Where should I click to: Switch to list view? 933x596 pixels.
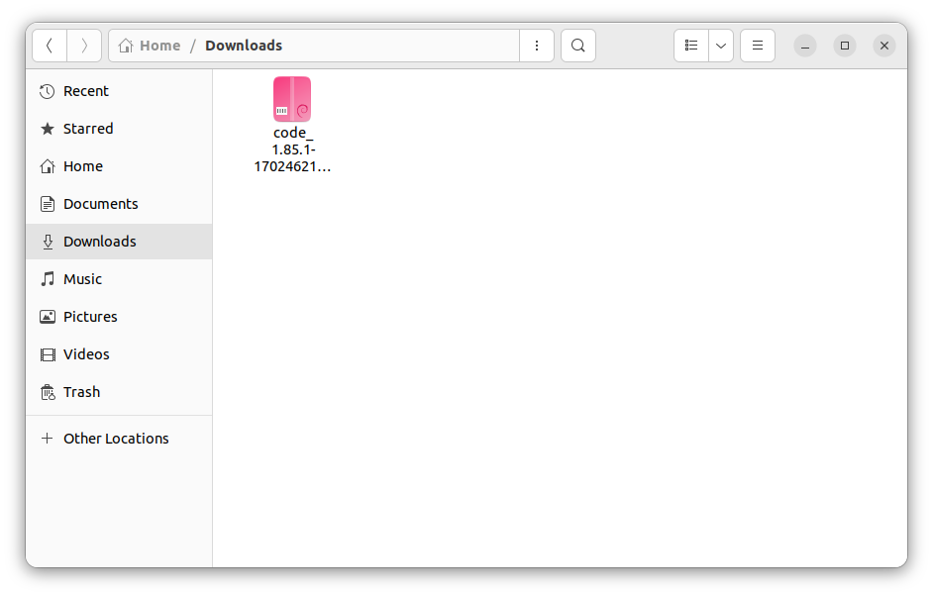[690, 46]
